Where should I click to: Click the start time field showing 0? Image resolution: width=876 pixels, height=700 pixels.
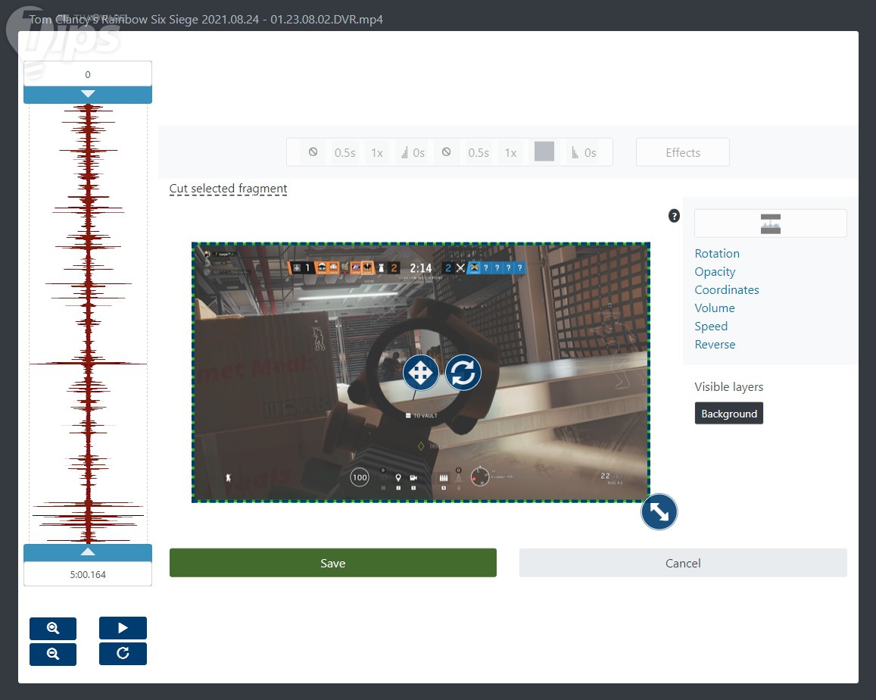[88, 74]
